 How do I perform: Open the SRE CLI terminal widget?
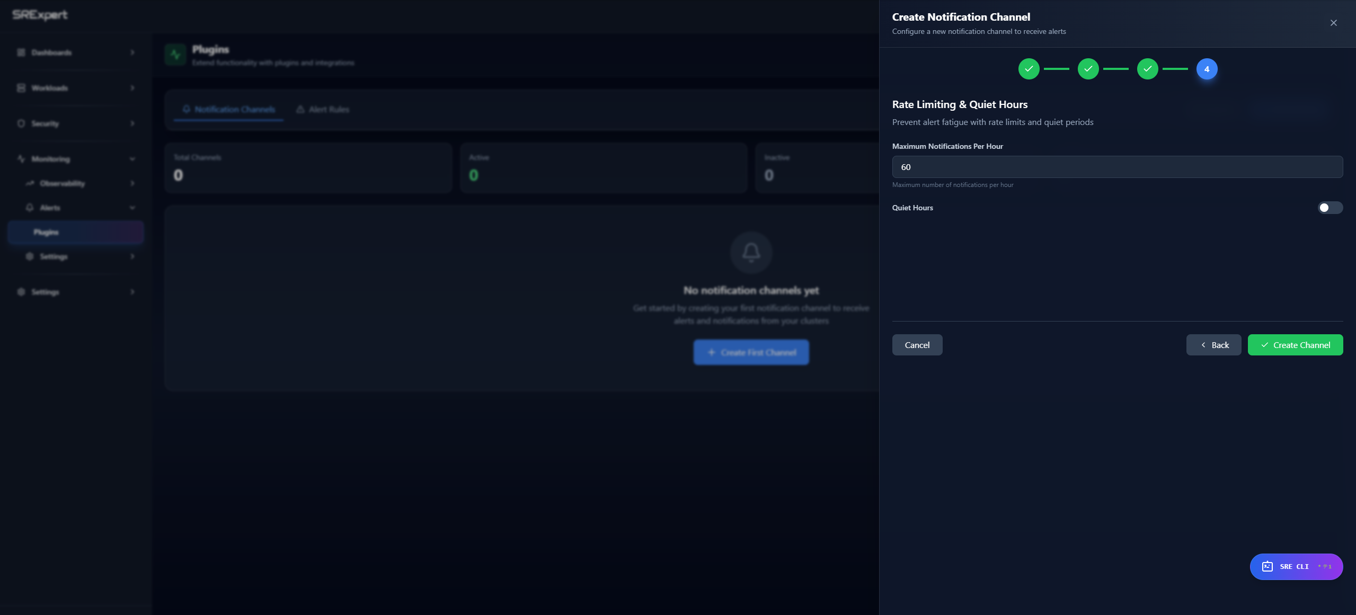coord(1296,566)
